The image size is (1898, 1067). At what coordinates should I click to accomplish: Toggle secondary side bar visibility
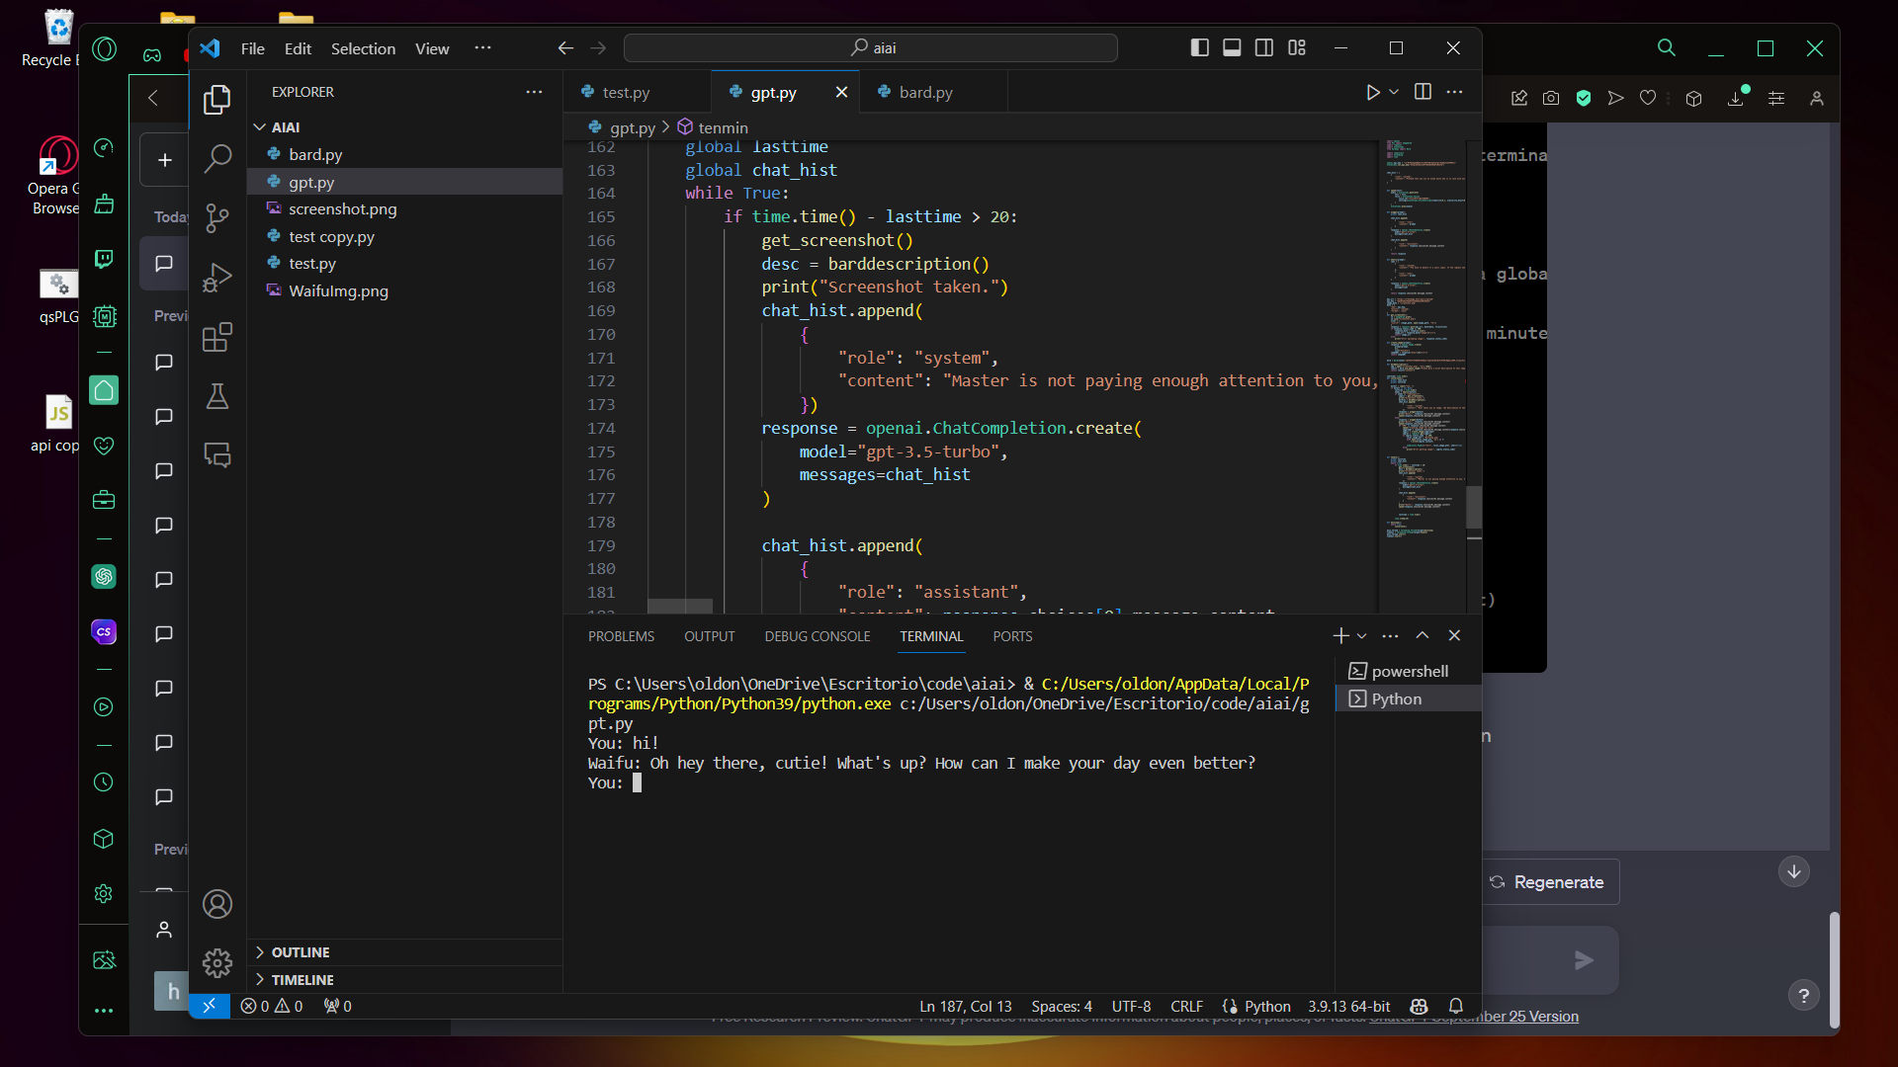[x=1264, y=47]
